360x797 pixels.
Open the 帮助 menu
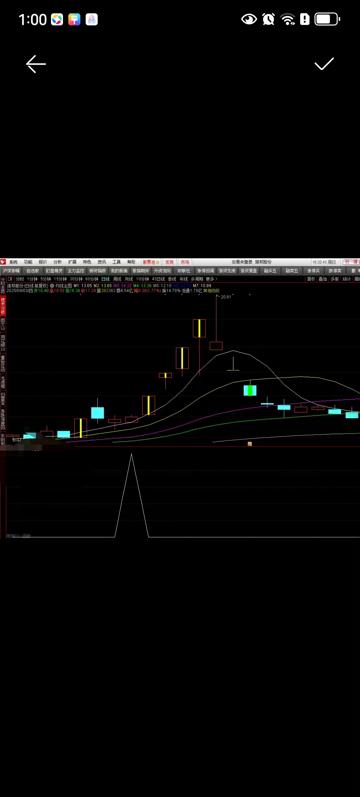(x=131, y=262)
